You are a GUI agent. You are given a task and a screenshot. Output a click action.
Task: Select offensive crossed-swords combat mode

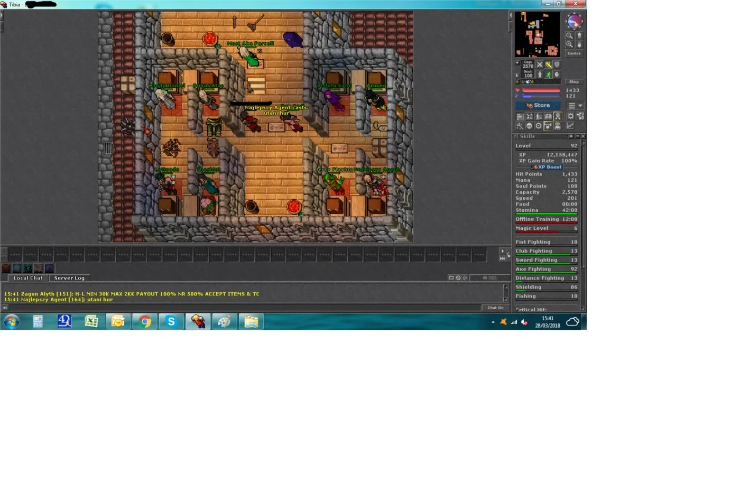click(x=540, y=64)
